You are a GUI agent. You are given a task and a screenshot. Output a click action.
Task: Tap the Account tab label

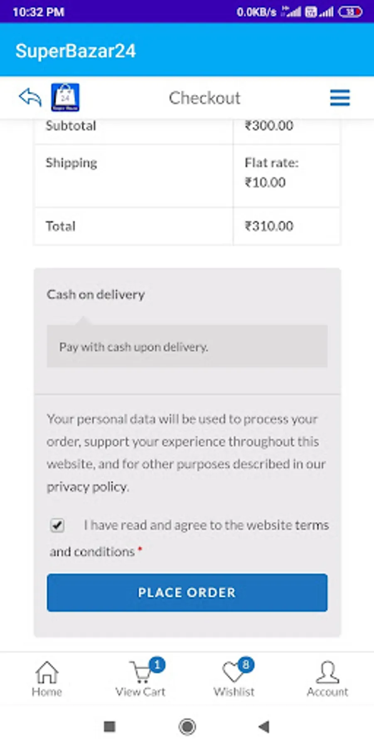click(327, 692)
